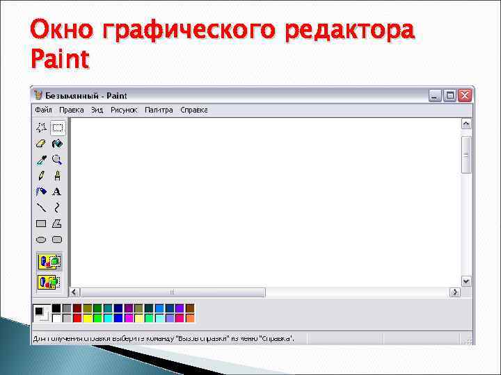Enable the opaque selection option
This screenshot has width=501, height=375.
[x=49, y=262]
